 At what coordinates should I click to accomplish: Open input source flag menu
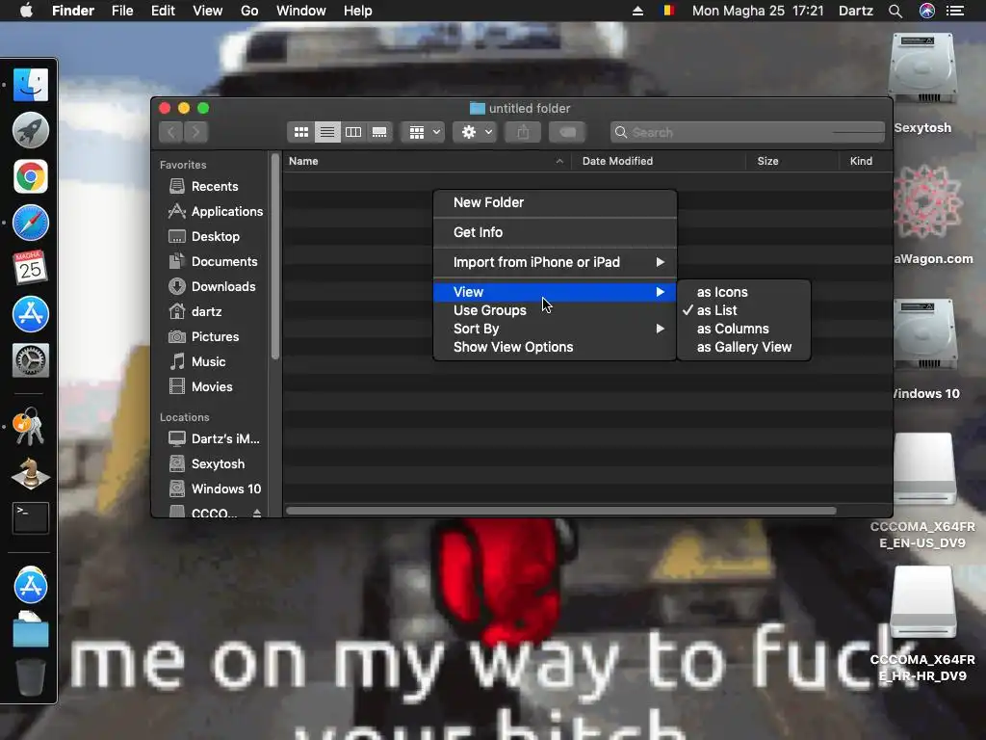coord(668,11)
